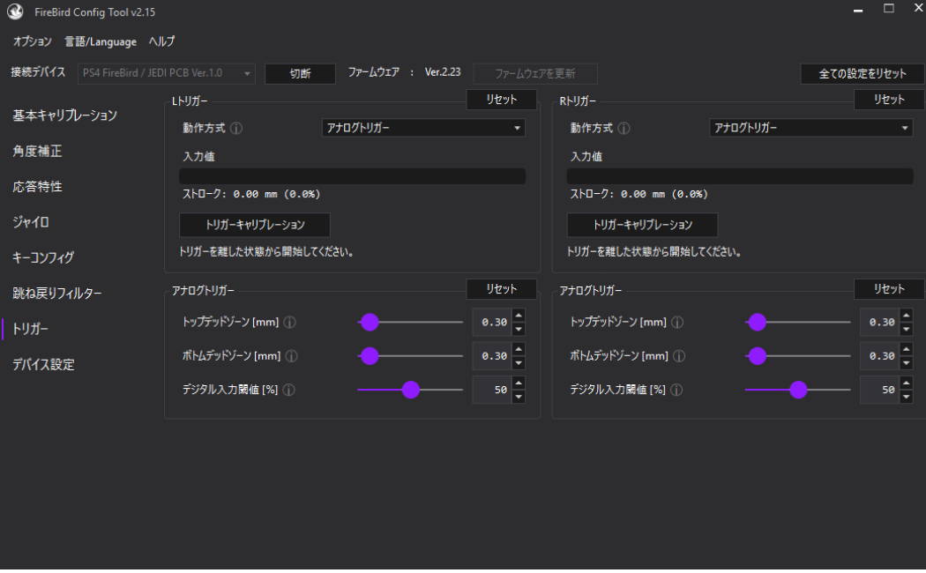Go to デバイス設定 tab
This screenshot has height=573, width=926.
[44, 364]
